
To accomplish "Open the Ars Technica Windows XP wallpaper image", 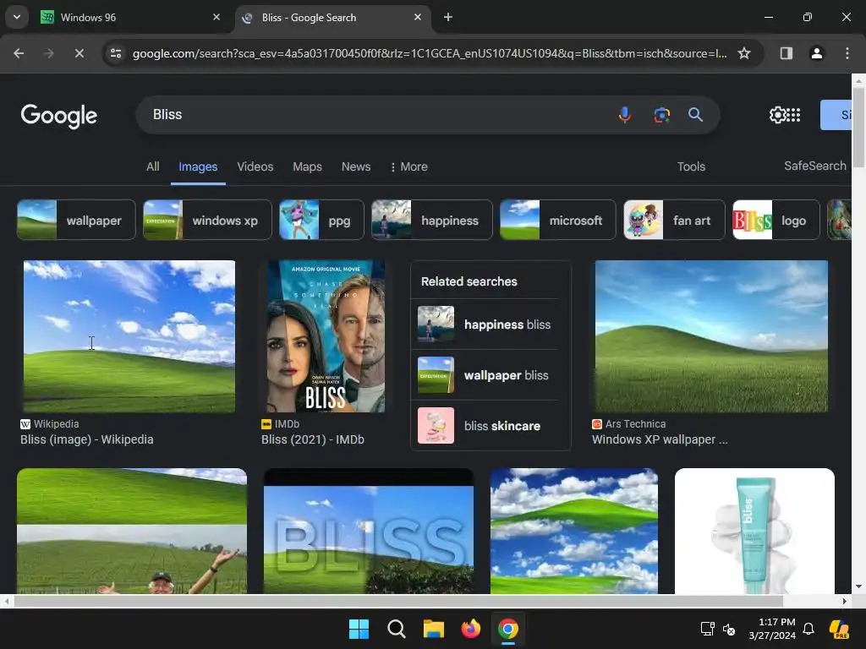I will pos(711,336).
